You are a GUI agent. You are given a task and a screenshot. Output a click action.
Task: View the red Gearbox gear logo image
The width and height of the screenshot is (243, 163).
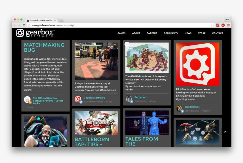pyautogui.click(x=198, y=64)
